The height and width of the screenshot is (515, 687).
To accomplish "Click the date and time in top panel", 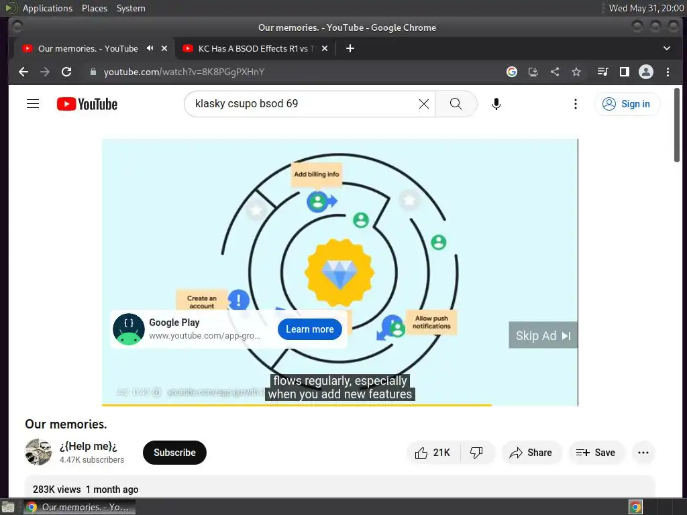I will click(646, 8).
